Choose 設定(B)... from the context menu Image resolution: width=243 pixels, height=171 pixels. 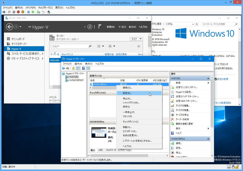(x=139, y=93)
